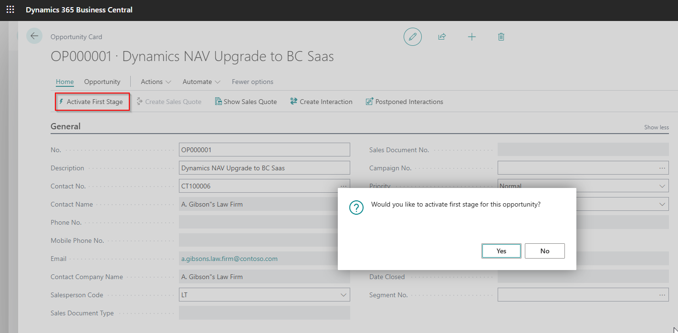Click Create Sales Quote action
Viewport: 678px width, 333px height.
pos(169,102)
